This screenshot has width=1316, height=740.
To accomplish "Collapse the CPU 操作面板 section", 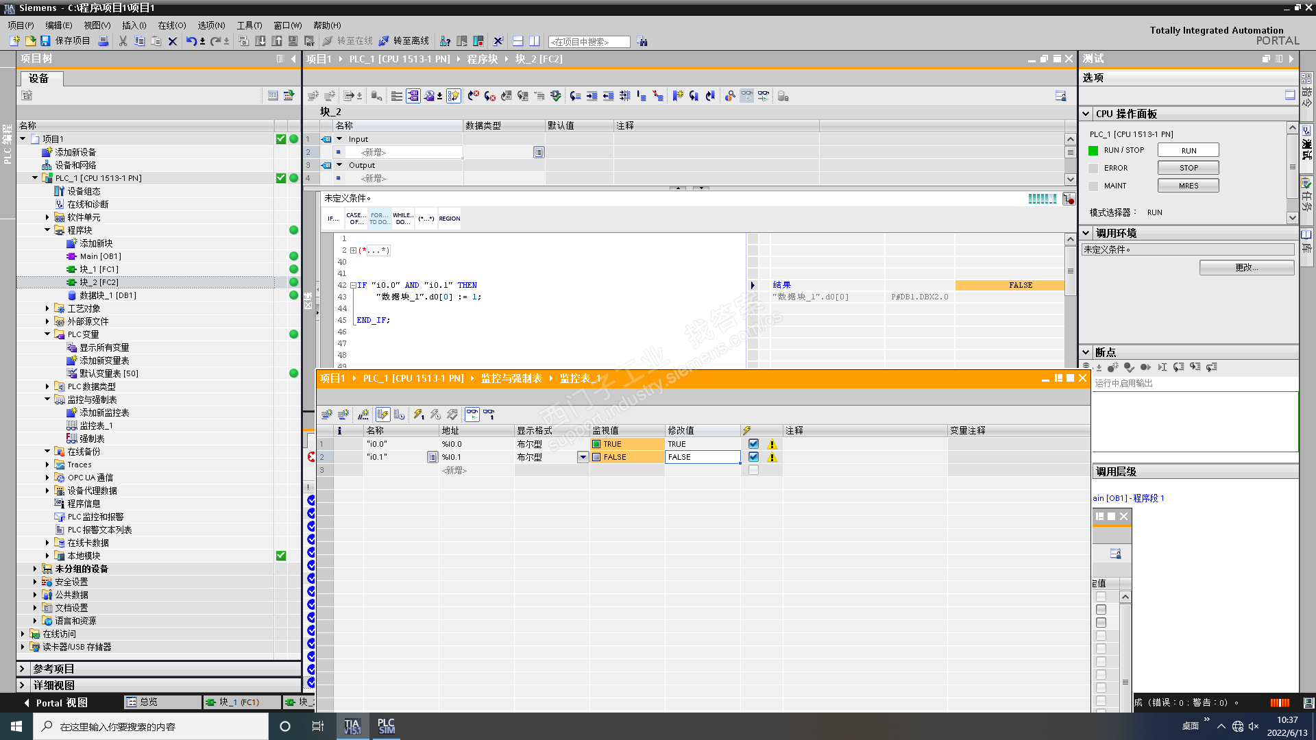I will 1086,114.
